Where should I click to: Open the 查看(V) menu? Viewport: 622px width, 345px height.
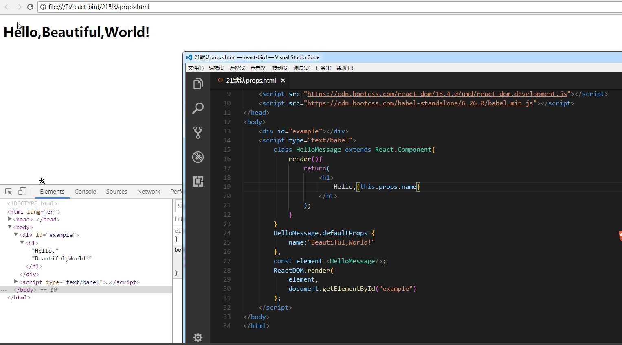tap(259, 68)
